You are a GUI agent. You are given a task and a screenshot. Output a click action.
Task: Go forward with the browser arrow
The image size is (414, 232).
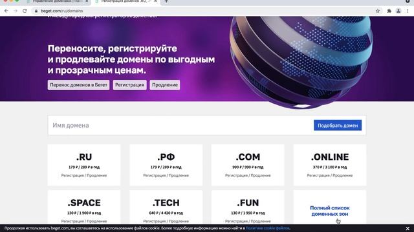[16, 11]
